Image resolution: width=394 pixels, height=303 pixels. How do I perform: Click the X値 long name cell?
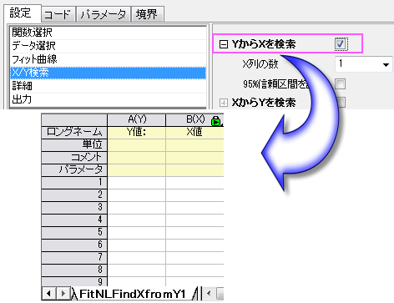194,132
